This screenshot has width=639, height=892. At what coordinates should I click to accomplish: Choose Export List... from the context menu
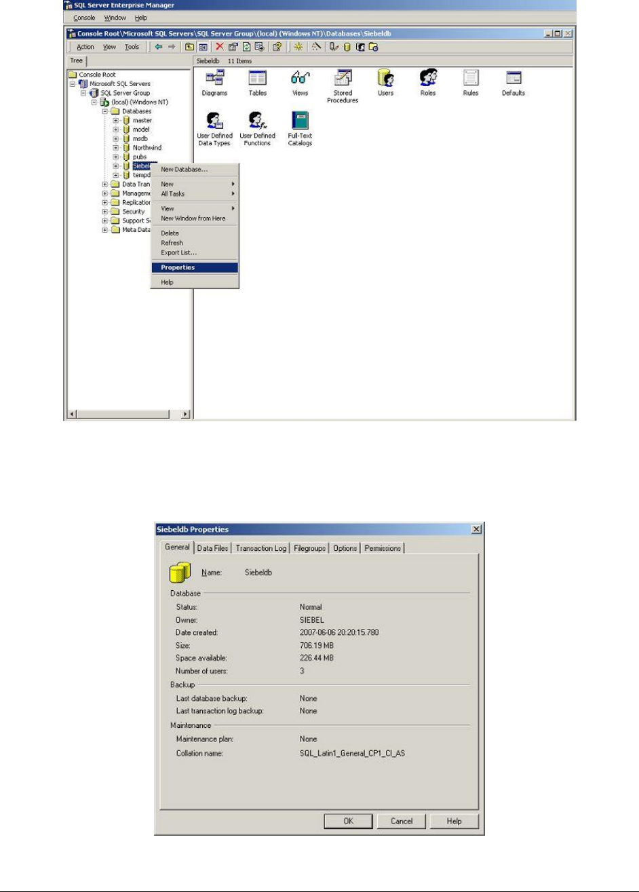click(x=195, y=252)
